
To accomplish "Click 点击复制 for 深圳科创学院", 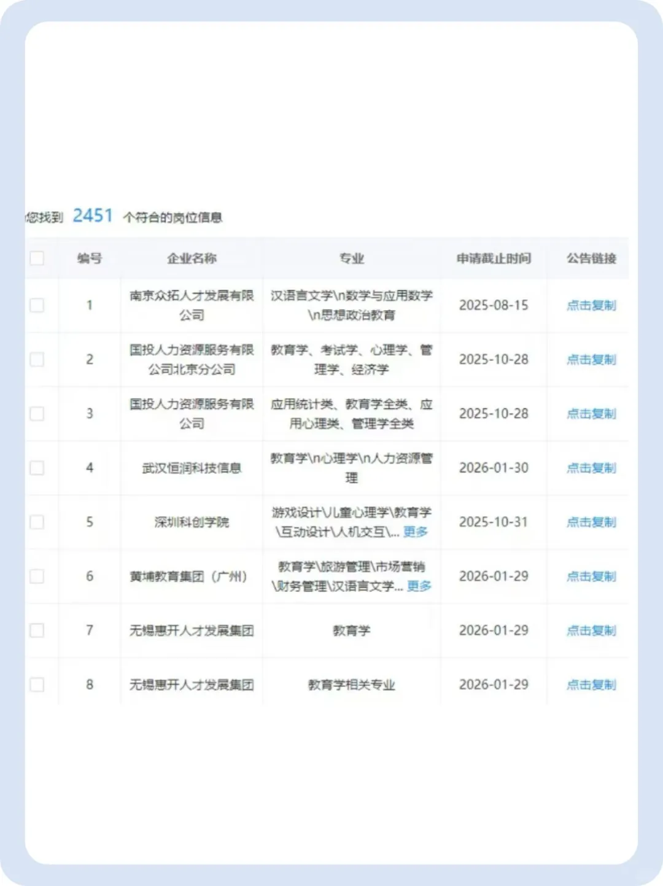I will tap(591, 522).
